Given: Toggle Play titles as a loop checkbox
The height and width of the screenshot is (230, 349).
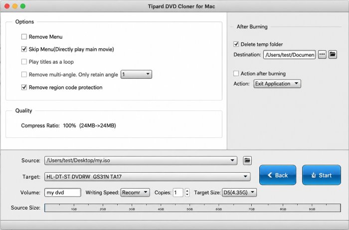Looking at the screenshot, I should click(x=24, y=62).
